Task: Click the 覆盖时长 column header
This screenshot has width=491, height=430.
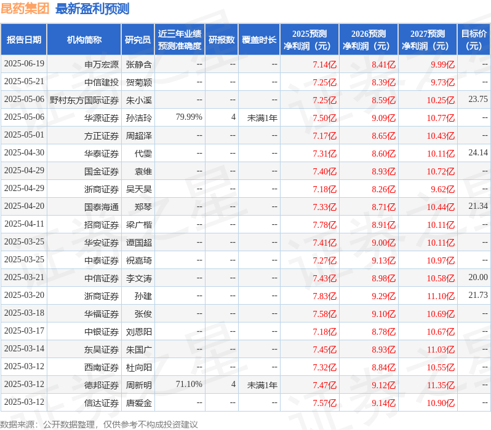Action: (259, 39)
